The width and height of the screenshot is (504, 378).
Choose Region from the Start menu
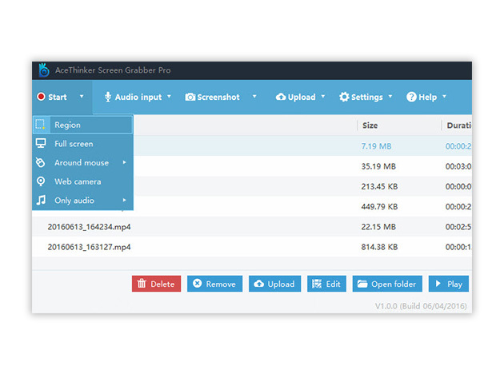(x=82, y=125)
